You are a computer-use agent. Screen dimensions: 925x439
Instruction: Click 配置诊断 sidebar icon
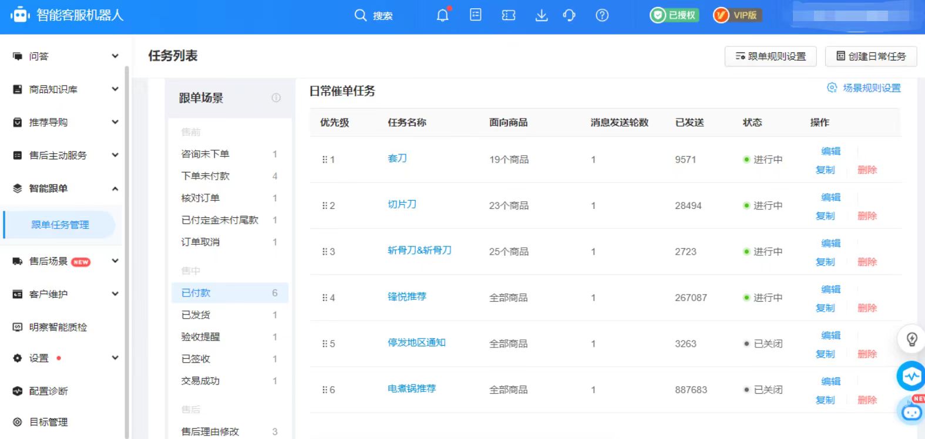point(18,391)
